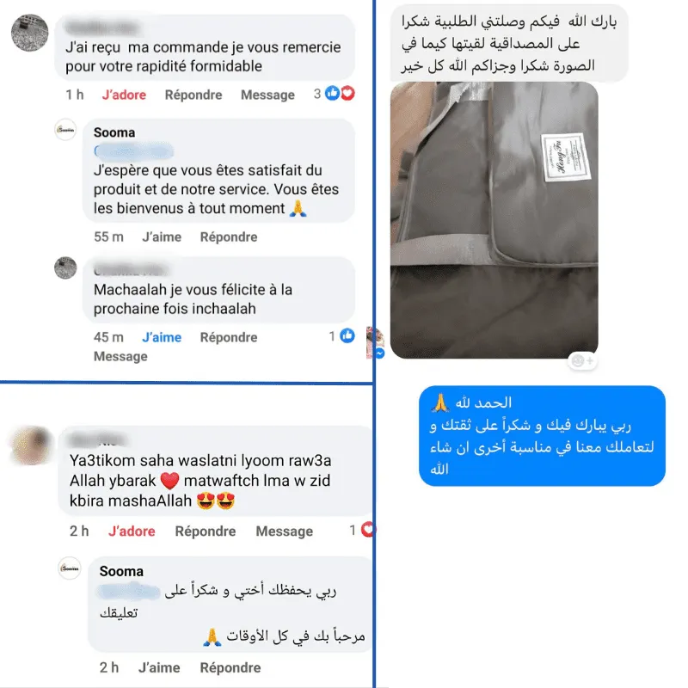Open the gray bag photo in the chat
The width and height of the screenshot is (688, 688).
coord(494,220)
